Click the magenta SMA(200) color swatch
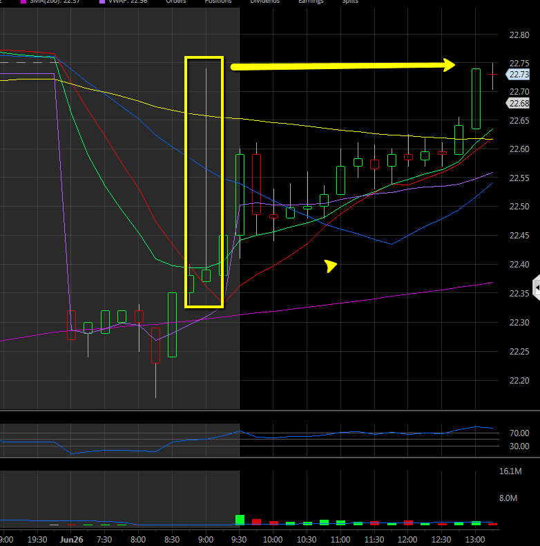 21,2
